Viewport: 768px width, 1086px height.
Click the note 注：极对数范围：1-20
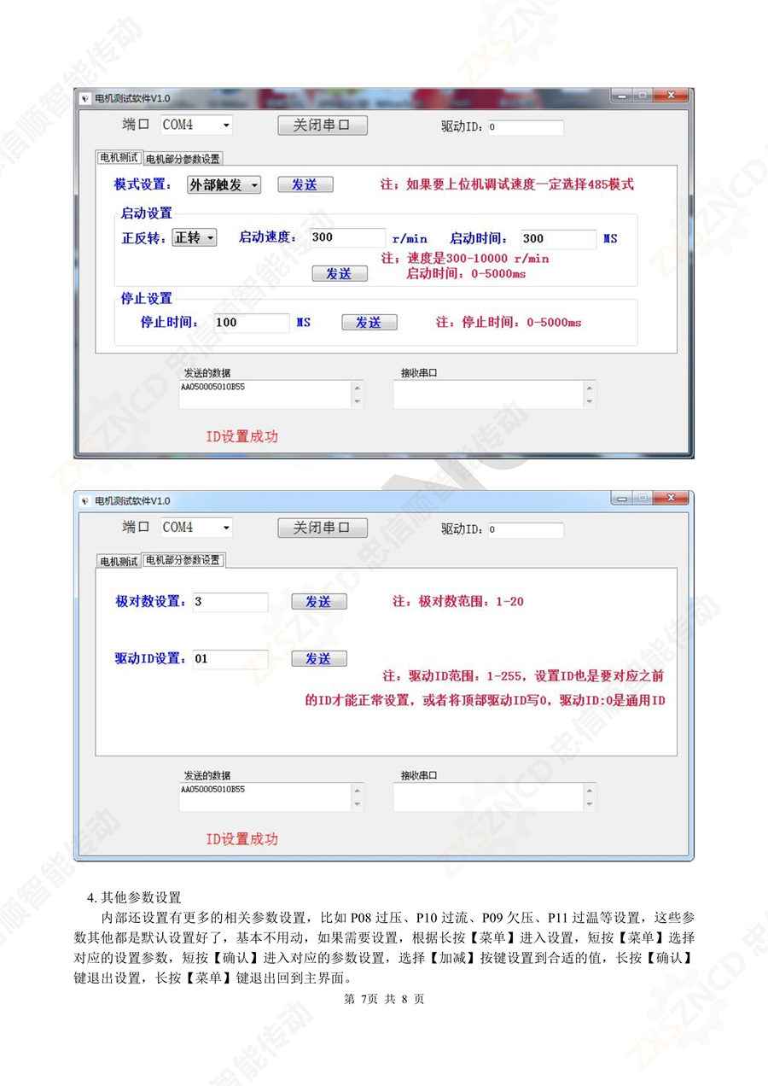coord(458,602)
